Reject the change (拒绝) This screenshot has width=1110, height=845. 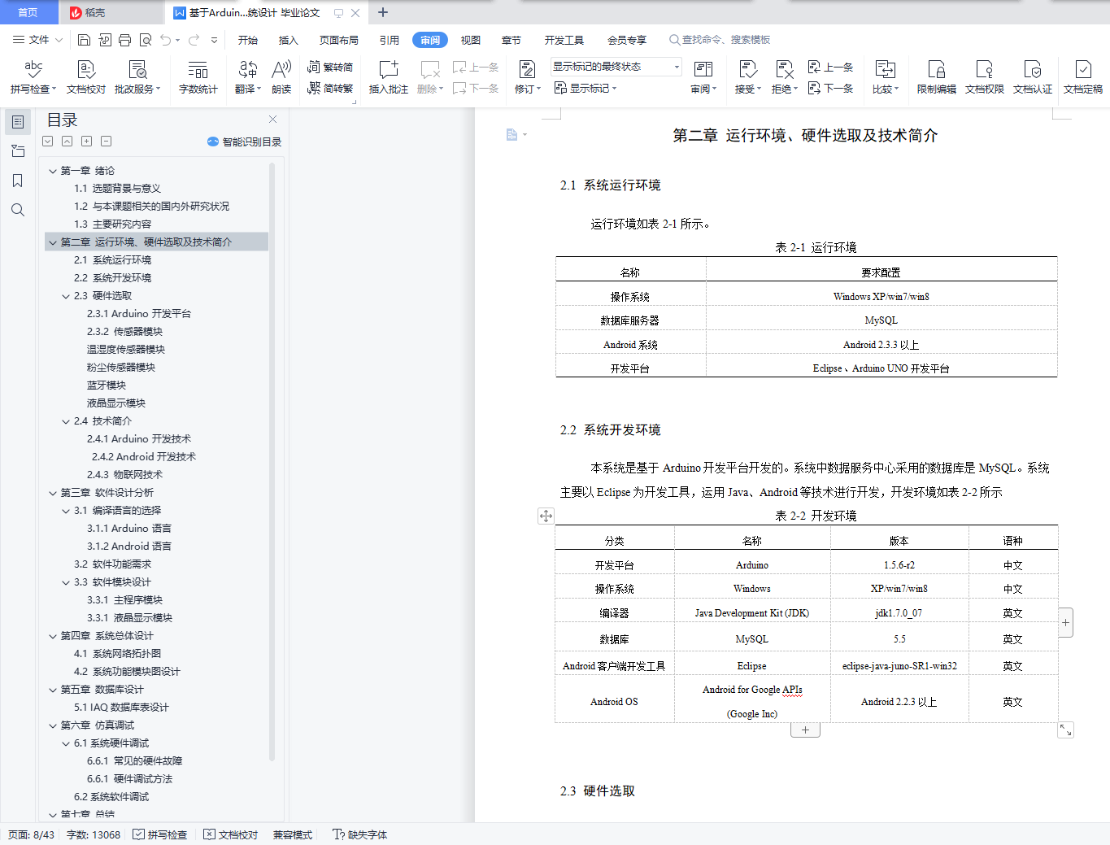pyautogui.click(x=784, y=77)
